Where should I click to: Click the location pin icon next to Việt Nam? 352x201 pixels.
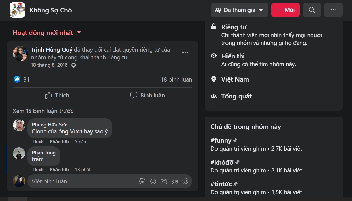pyautogui.click(x=214, y=79)
